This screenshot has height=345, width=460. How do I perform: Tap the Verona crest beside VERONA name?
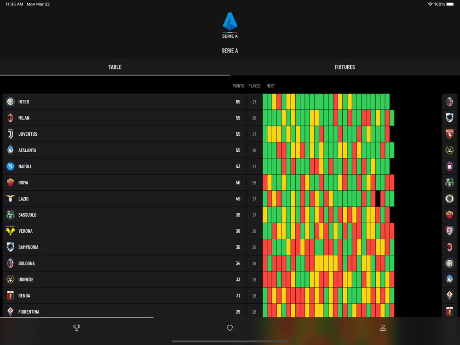click(10, 231)
